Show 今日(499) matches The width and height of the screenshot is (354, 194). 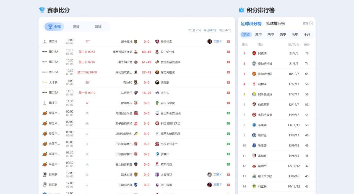pyautogui.click(x=210, y=30)
